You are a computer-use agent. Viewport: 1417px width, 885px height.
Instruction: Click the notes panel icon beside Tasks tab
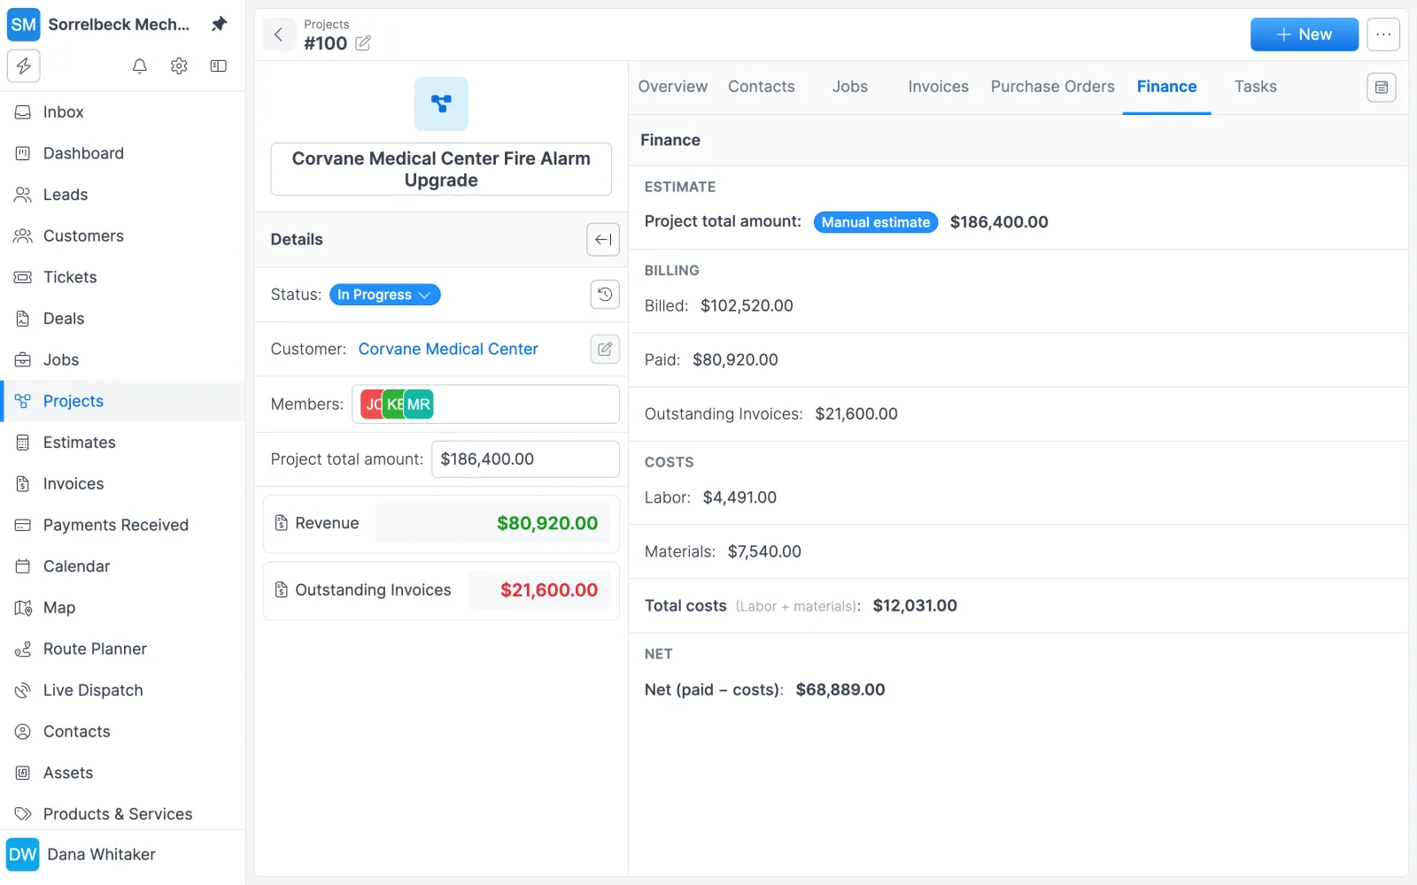click(1382, 88)
